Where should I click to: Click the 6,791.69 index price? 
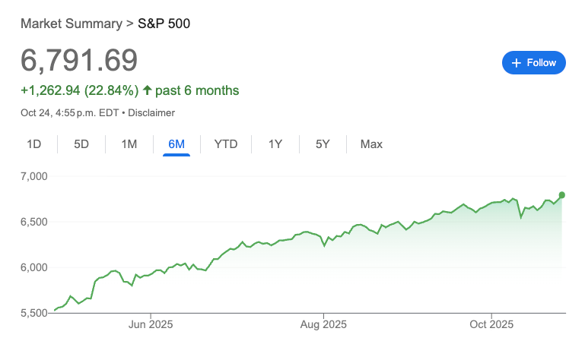pyautogui.click(x=79, y=61)
